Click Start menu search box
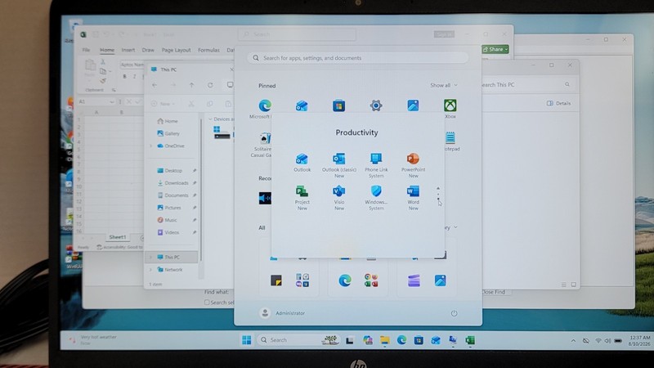This screenshot has height=368, width=654. (x=357, y=58)
